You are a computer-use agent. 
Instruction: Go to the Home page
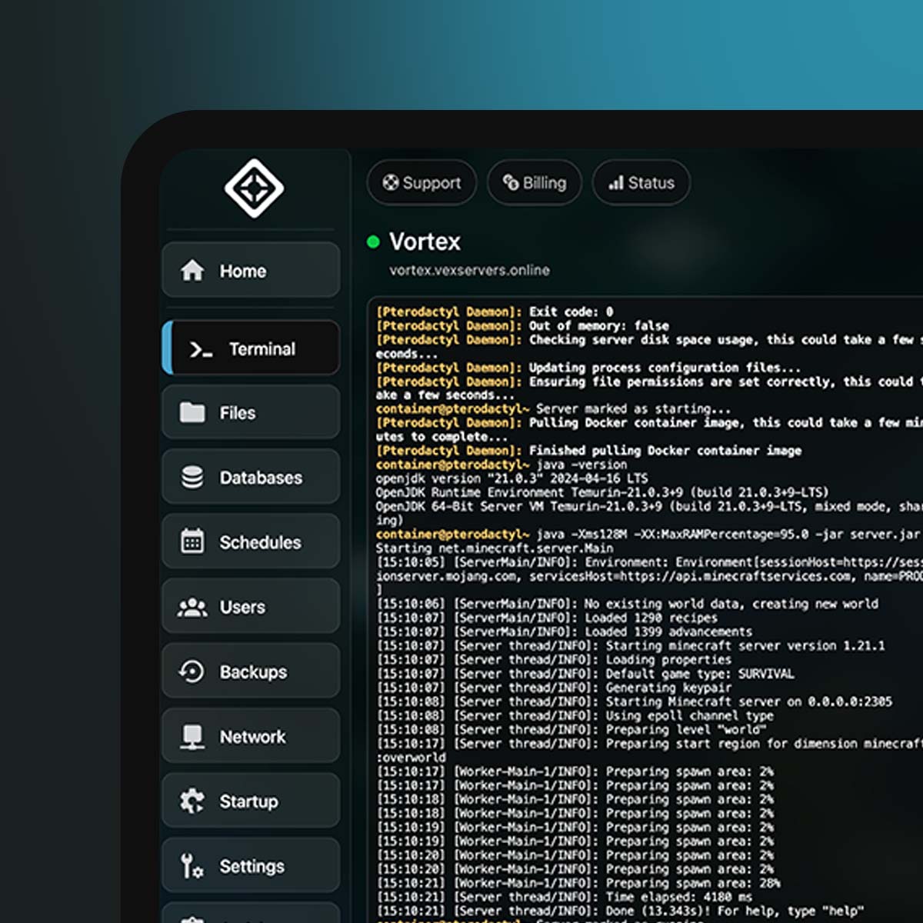click(x=251, y=270)
